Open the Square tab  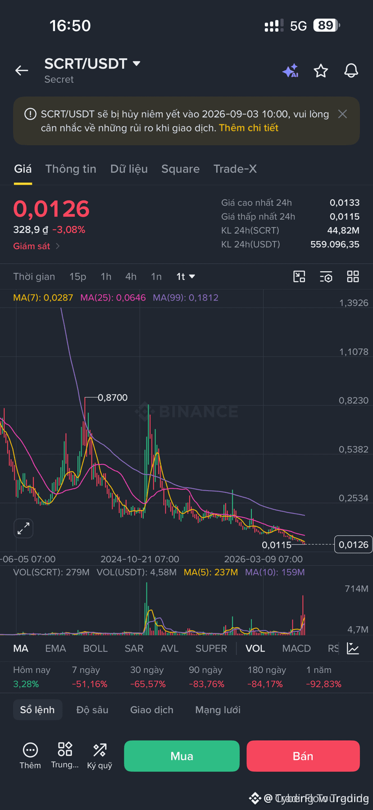click(180, 169)
